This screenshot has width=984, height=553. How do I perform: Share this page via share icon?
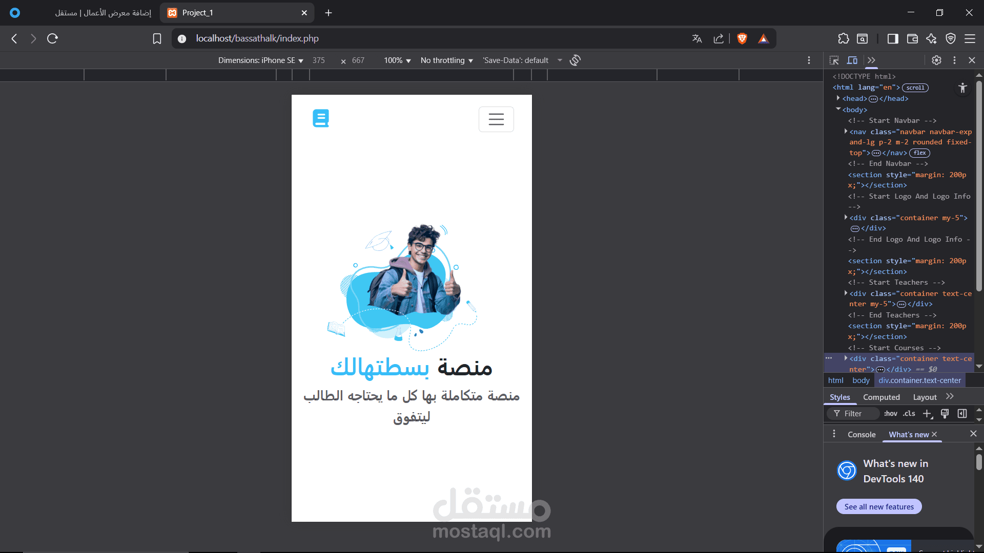[719, 39]
